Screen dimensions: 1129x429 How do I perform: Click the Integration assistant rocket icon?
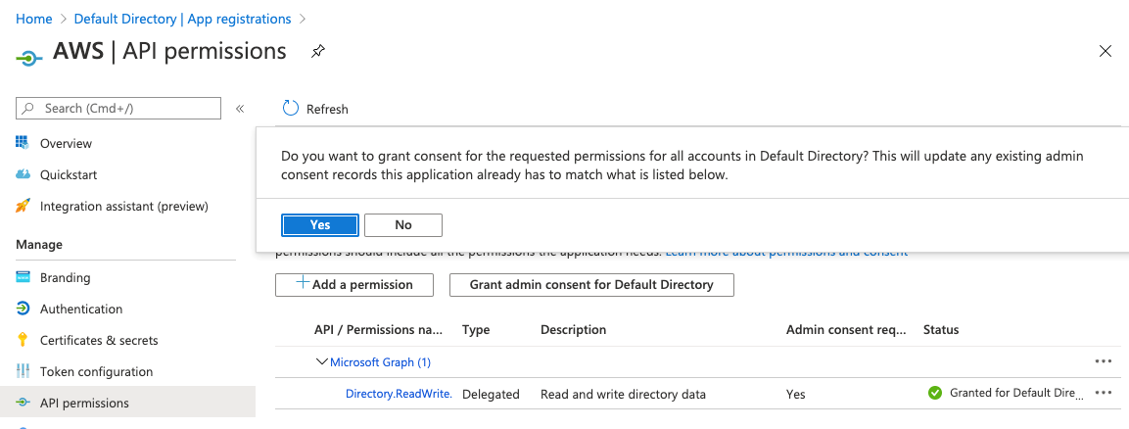(x=23, y=206)
